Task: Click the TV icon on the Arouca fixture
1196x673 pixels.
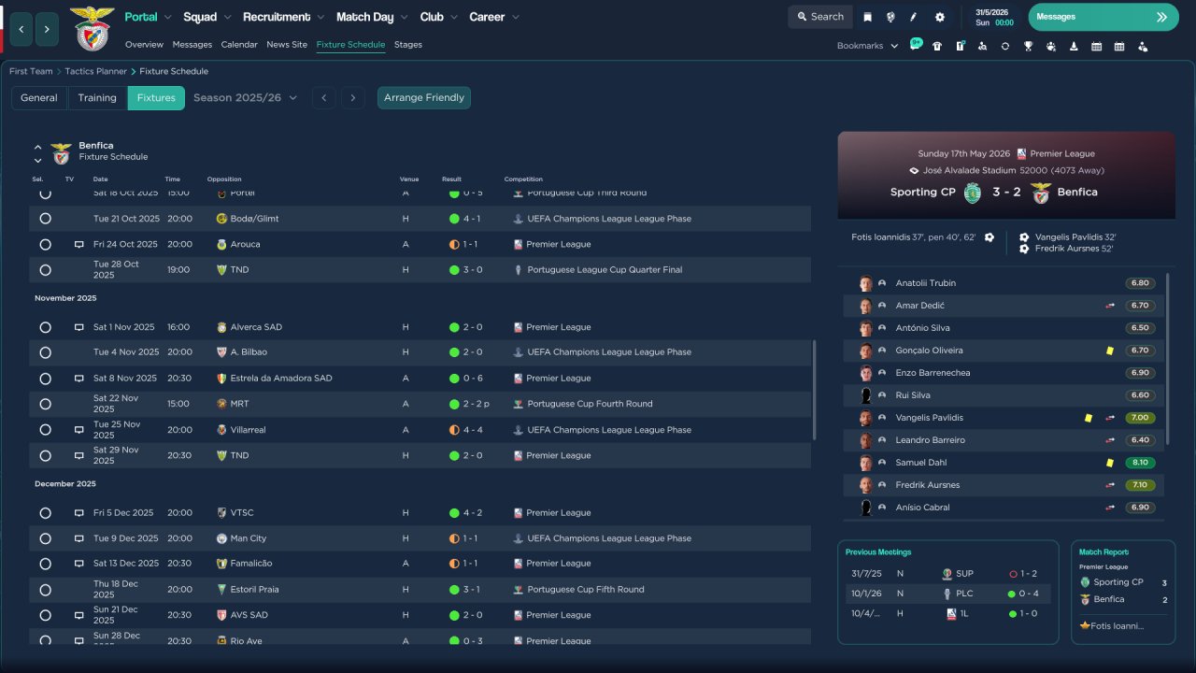Action: click(79, 244)
